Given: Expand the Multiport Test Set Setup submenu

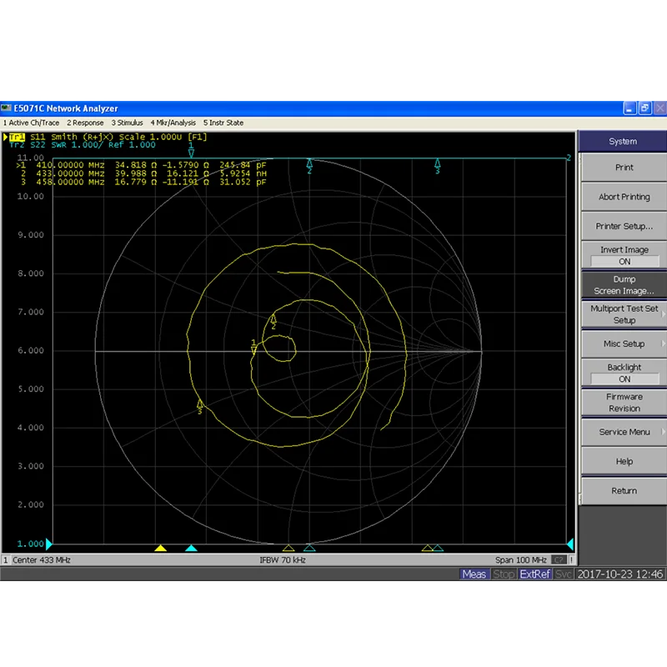Looking at the screenshot, I should click(x=624, y=314).
